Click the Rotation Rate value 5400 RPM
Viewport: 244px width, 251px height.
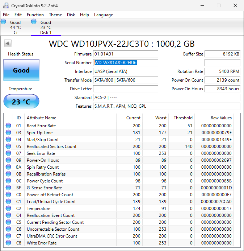point(222,71)
